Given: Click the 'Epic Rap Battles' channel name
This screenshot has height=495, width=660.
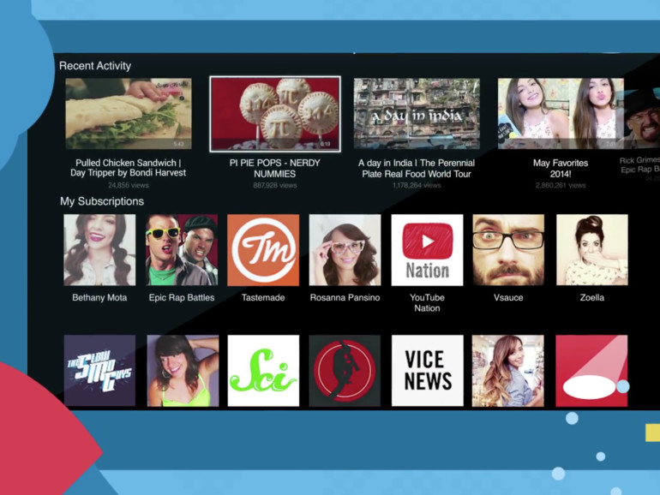Looking at the screenshot, I should coord(182,298).
